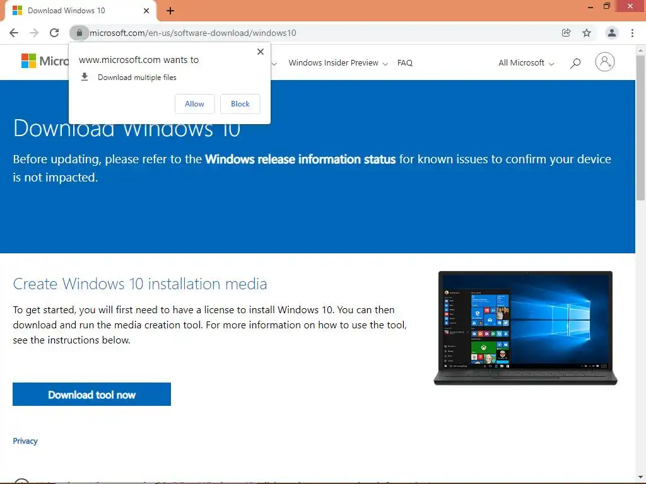Click the browser forward arrow
This screenshot has width=646, height=484.
coord(34,33)
